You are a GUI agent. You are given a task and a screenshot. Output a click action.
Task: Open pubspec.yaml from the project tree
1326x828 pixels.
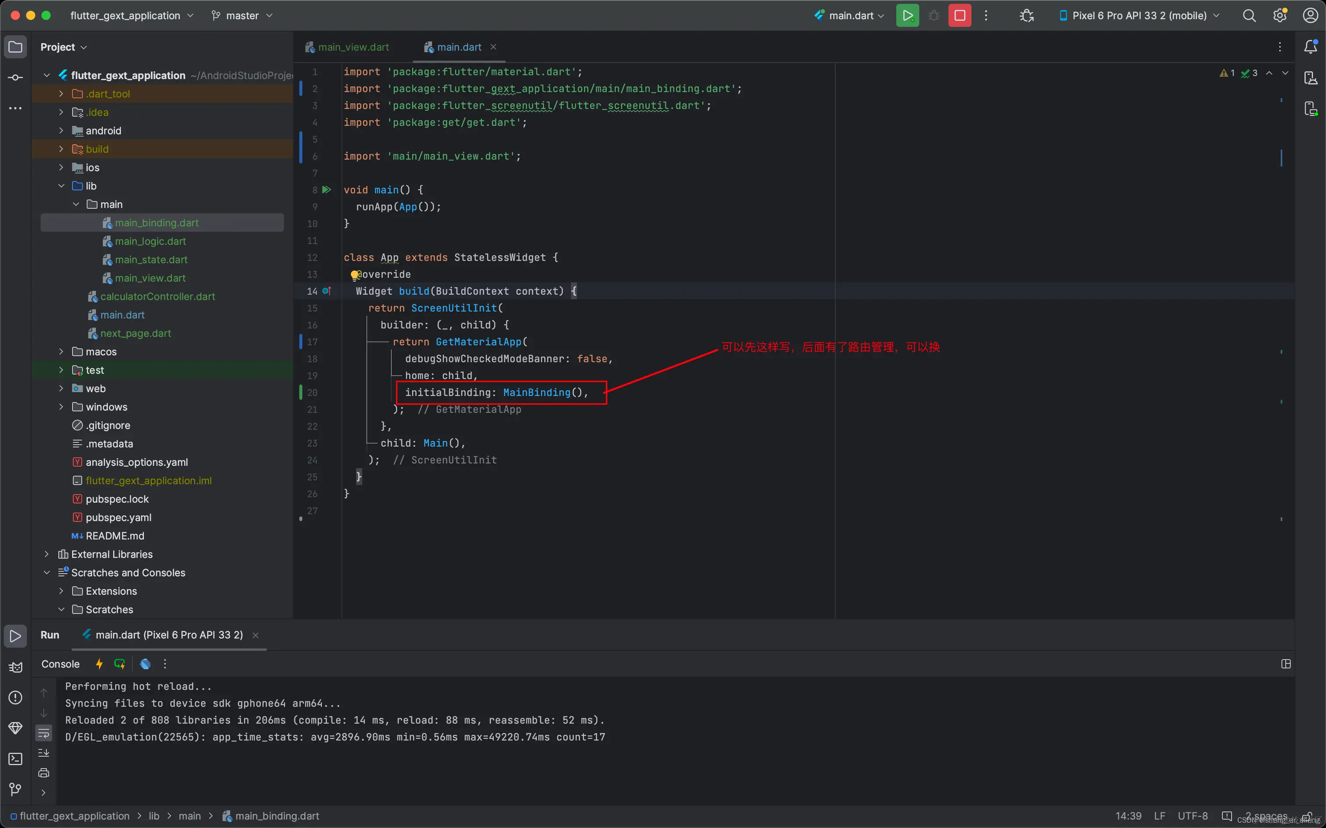tap(118, 517)
